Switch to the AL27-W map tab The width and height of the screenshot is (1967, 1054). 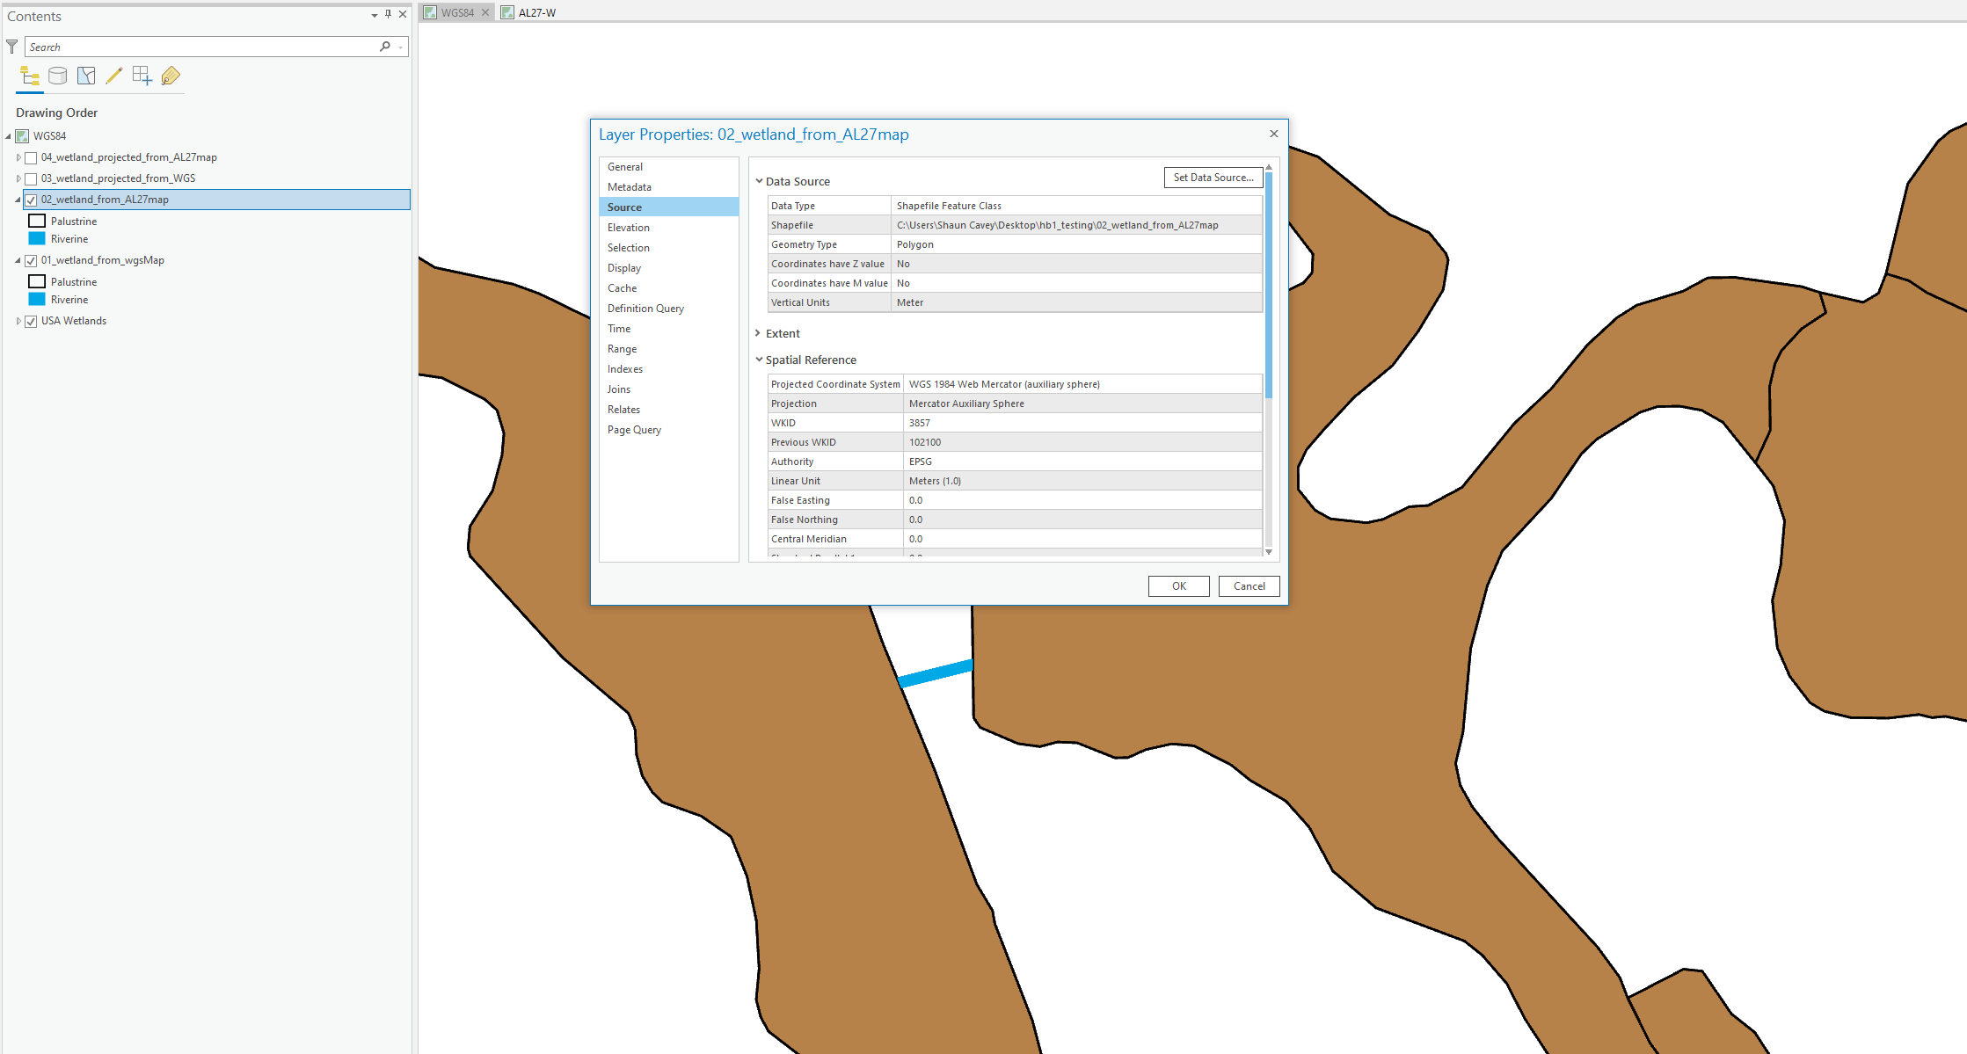coord(536,12)
